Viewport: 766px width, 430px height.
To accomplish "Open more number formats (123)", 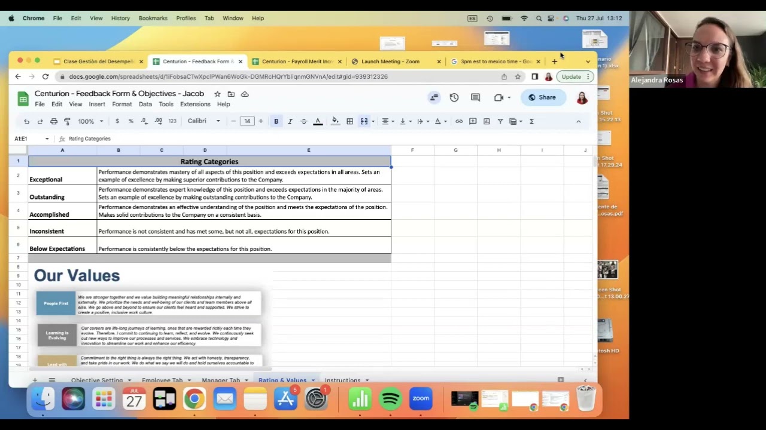I will click(x=172, y=121).
